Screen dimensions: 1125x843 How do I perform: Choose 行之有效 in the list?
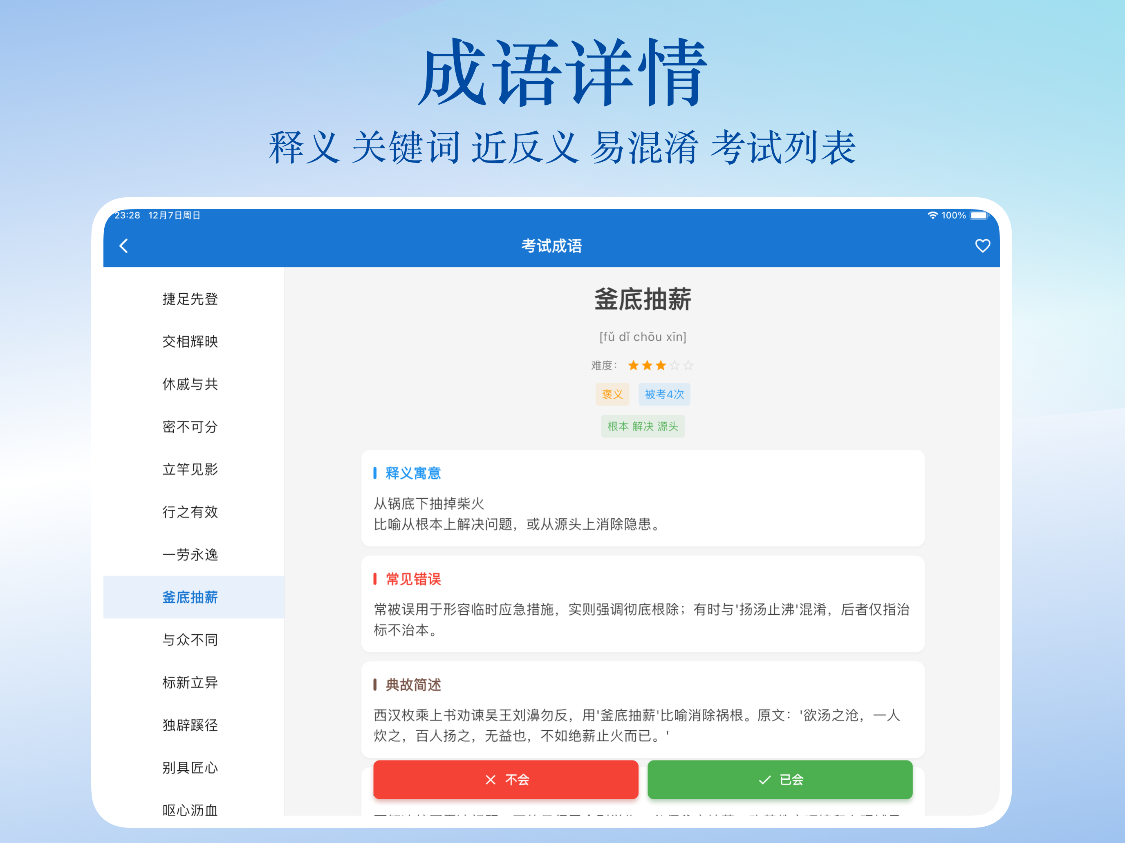[x=193, y=512]
